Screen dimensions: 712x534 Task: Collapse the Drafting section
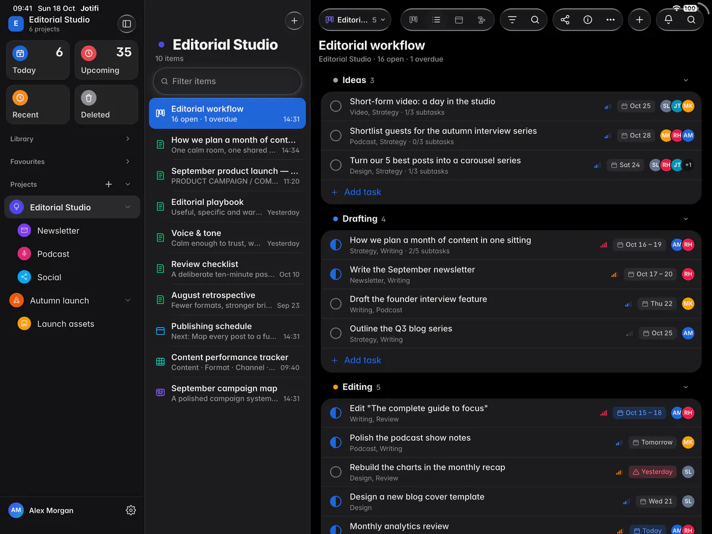point(686,219)
